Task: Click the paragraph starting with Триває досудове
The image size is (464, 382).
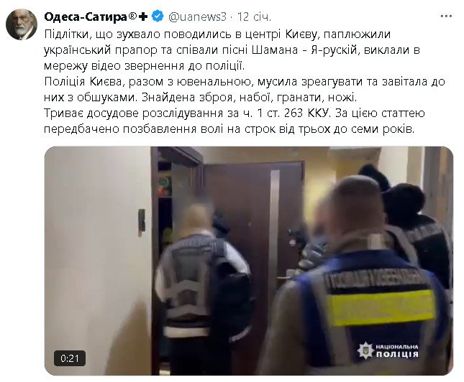Action: click(x=235, y=121)
